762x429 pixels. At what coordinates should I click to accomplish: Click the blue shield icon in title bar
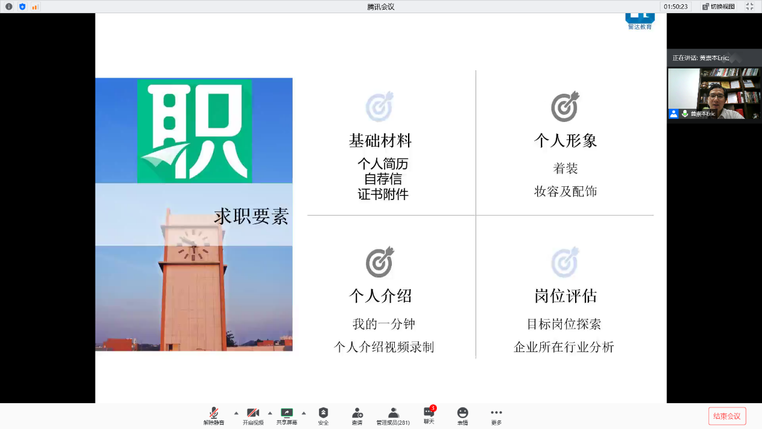pos(22,7)
